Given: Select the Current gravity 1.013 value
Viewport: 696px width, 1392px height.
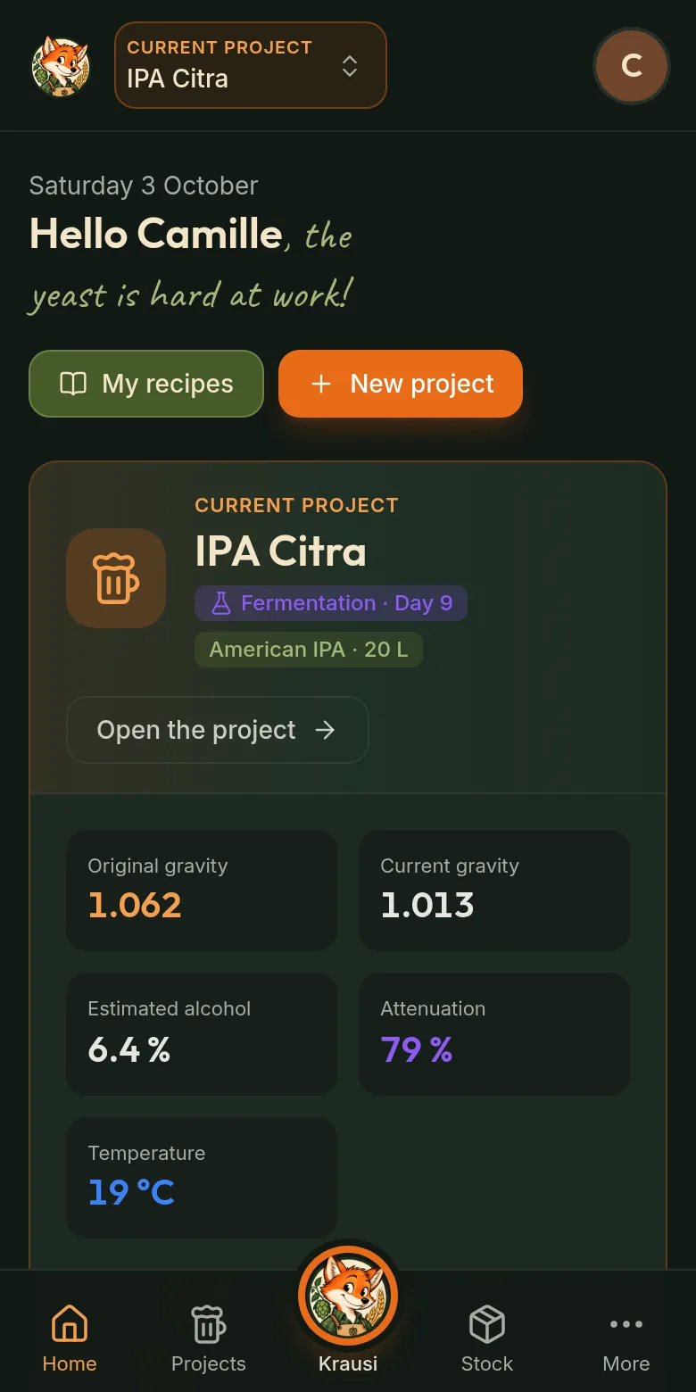Looking at the screenshot, I should point(427,905).
